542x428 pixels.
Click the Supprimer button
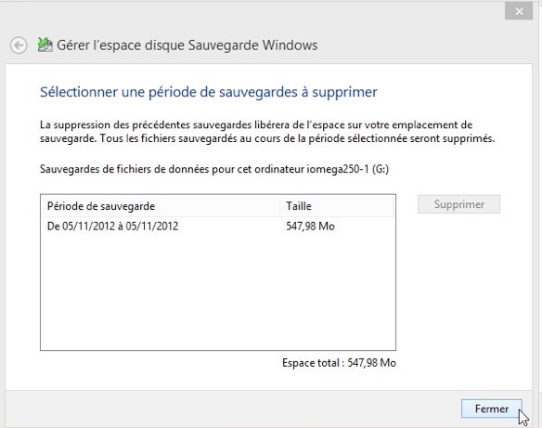click(x=458, y=204)
